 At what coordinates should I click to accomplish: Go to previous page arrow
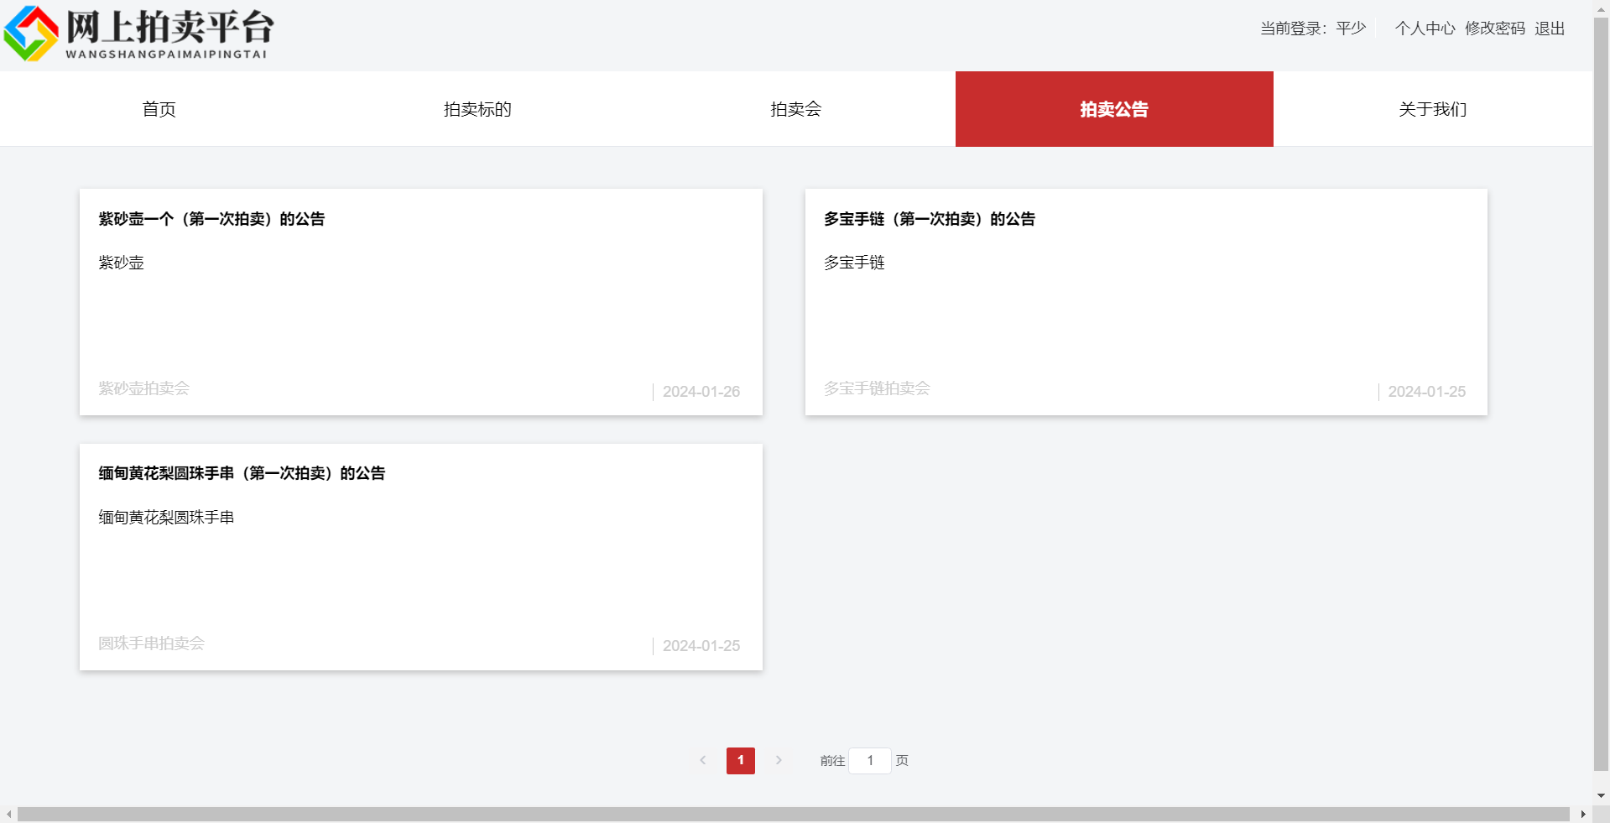click(703, 761)
